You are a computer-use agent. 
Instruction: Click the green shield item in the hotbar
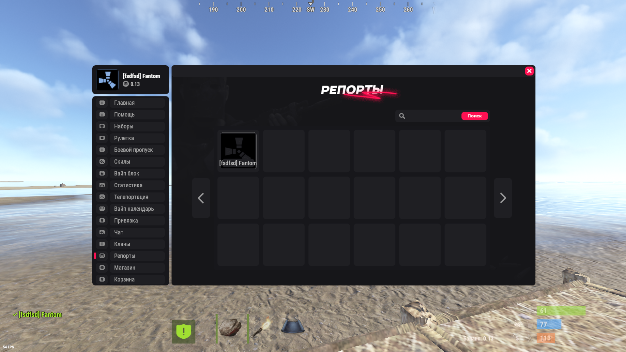click(x=184, y=331)
